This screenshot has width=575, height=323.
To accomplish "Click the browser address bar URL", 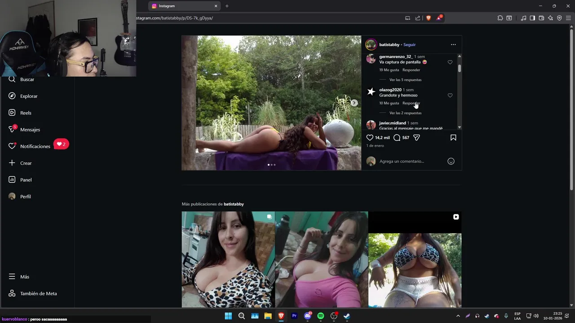I will [175, 18].
